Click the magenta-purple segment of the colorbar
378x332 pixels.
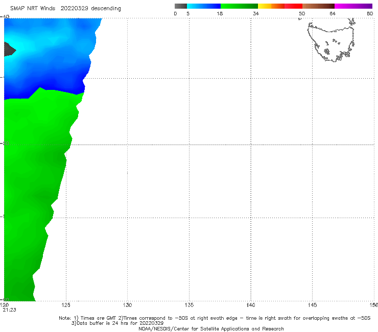coord(353,6)
